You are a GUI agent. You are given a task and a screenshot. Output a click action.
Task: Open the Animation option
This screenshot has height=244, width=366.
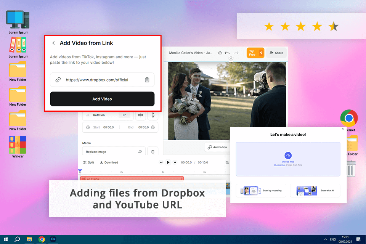(217, 147)
